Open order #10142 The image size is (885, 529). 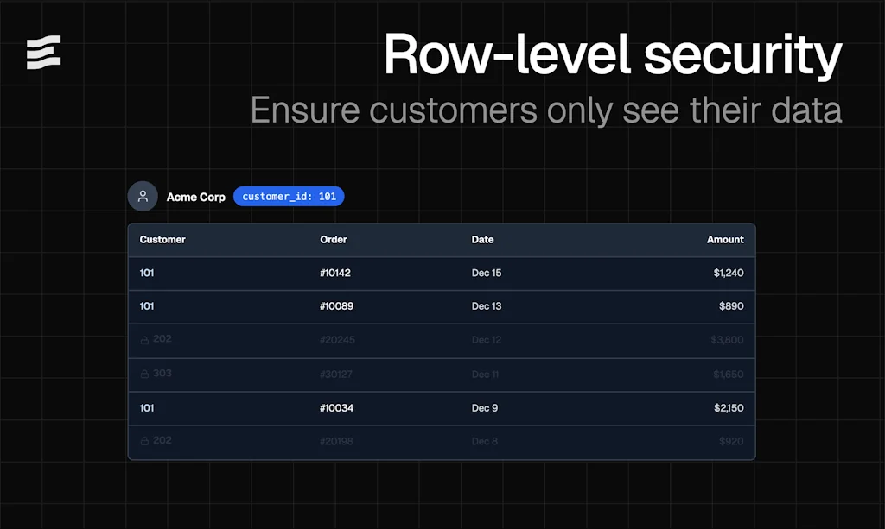[x=335, y=273]
